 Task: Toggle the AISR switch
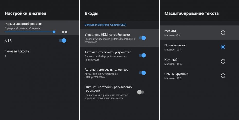(62, 40)
